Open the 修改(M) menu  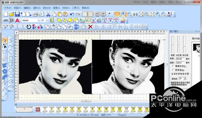(47, 8)
